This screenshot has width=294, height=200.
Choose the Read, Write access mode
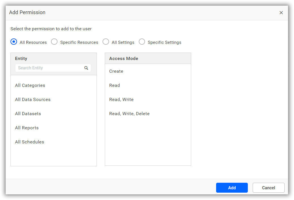pyautogui.click(x=121, y=99)
